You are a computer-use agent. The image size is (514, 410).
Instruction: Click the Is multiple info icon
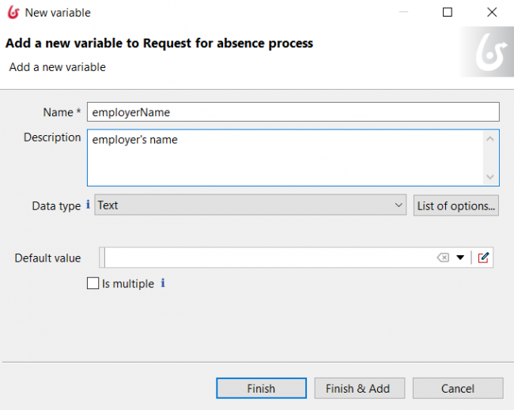[163, 283]
